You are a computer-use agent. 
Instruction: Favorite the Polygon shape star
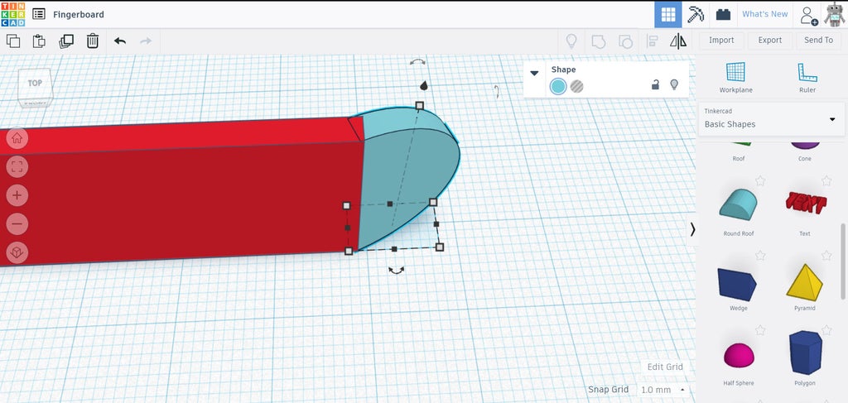click(x=826, y=329)
